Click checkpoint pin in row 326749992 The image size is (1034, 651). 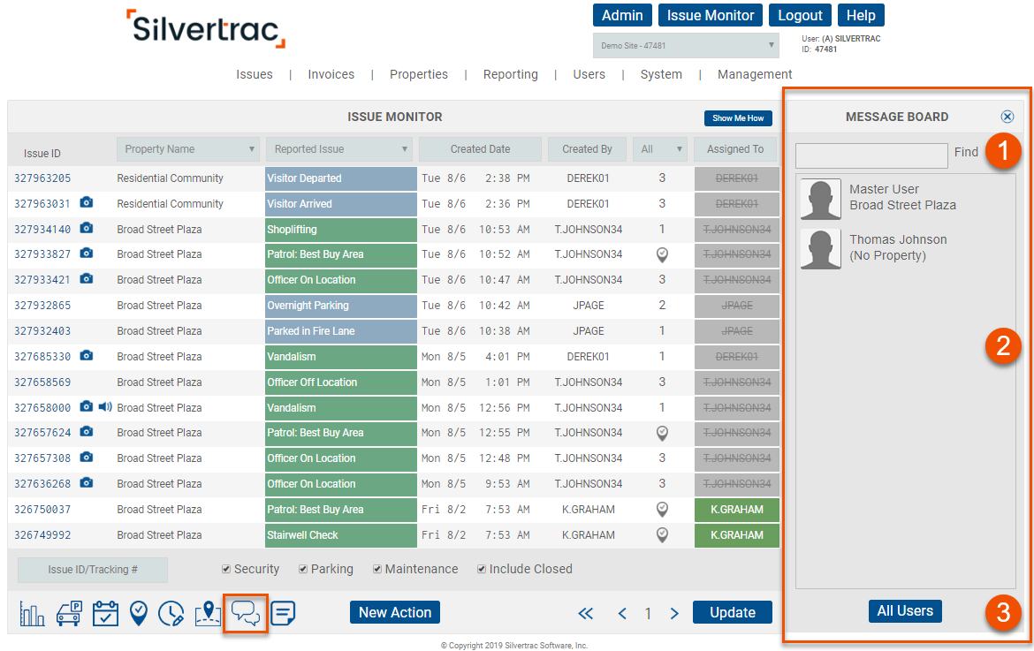[662, 535]
